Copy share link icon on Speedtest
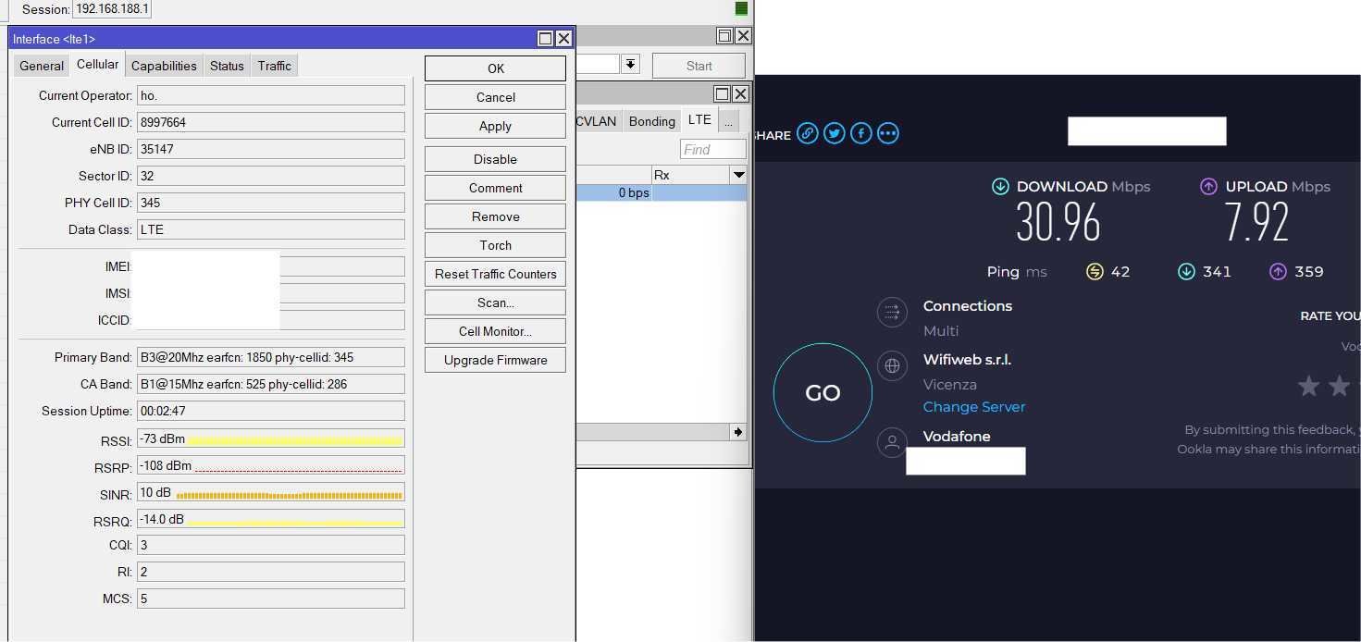Viewport: 1361px width, 642px height. (x=808, y=133)
